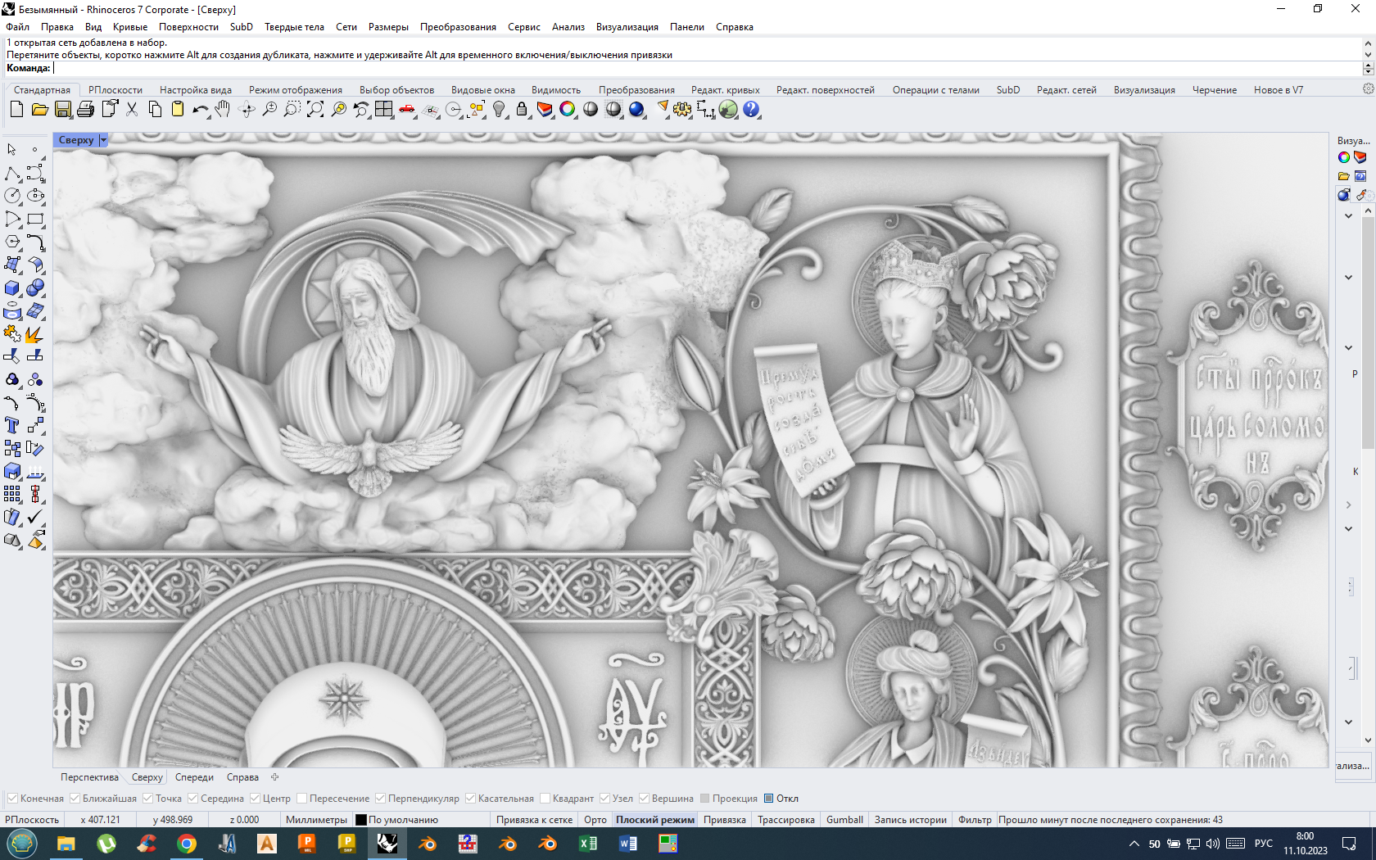1376x860 pixels.
Task: Select the arrow pointer tool in the sidebar
Action: tap(12, 150)
